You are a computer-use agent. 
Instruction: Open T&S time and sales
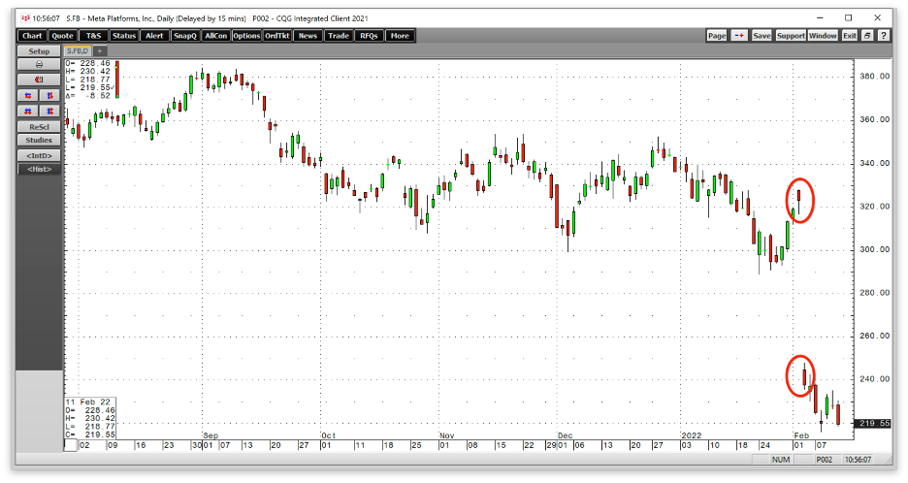pos(93,36)
